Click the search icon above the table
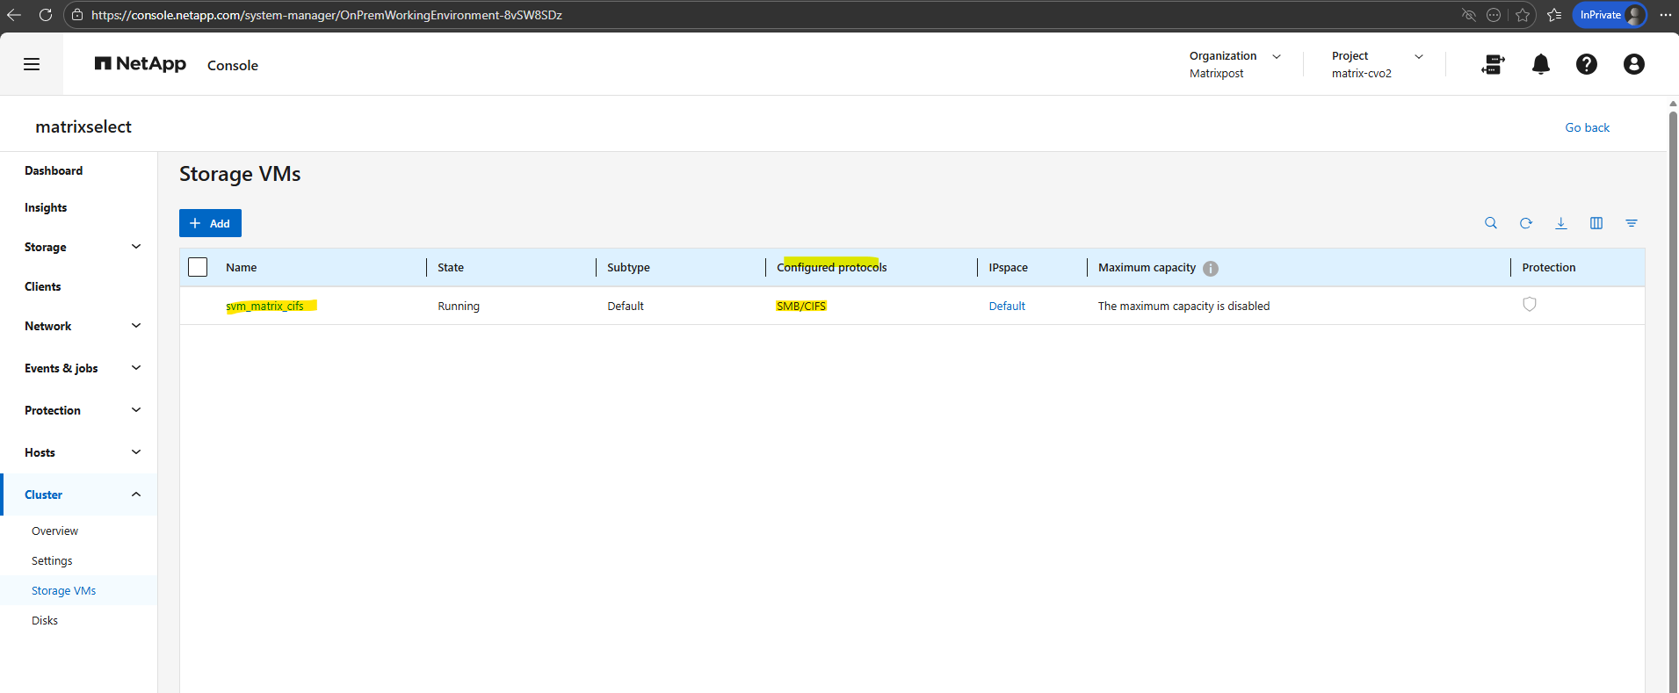The height and width of the screenshot is (693, 1679). [1491, 223]
